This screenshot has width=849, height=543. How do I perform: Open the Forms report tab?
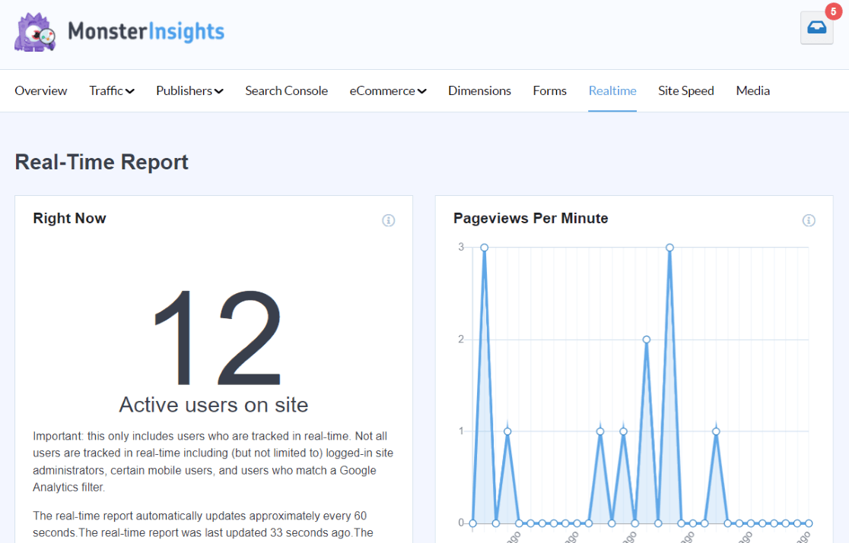[549, 90]
